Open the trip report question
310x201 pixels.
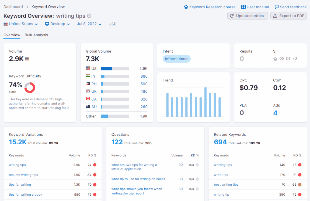[137, 191]
